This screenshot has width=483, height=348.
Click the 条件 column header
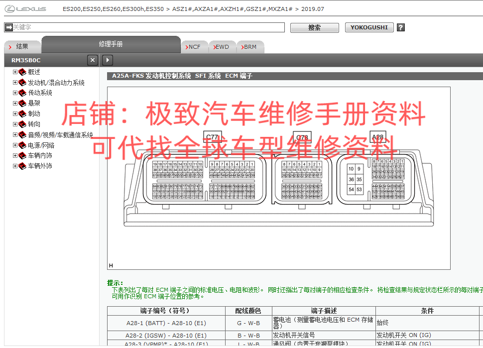428,311
